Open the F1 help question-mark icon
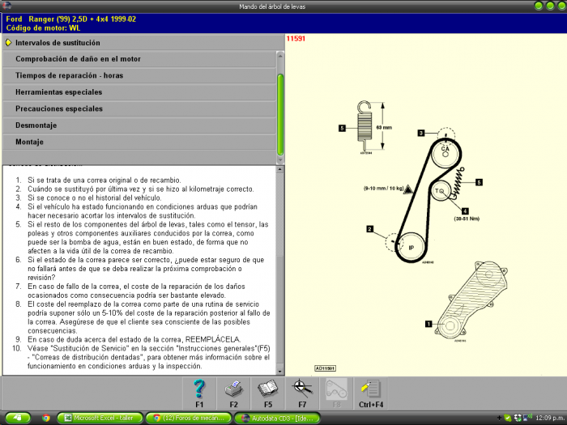Viewport: 567px width, 425px height. [199, 393]
